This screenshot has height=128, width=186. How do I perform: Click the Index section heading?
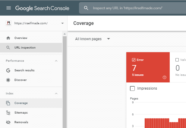[10, 94]
